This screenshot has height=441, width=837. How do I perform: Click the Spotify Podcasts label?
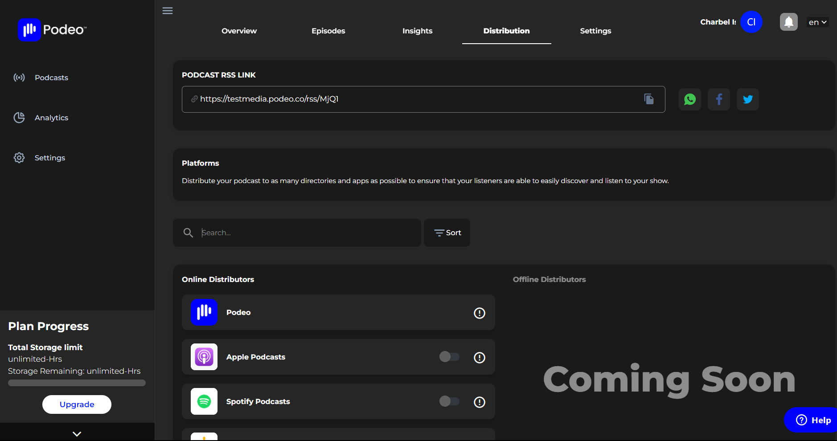point(258,401)
